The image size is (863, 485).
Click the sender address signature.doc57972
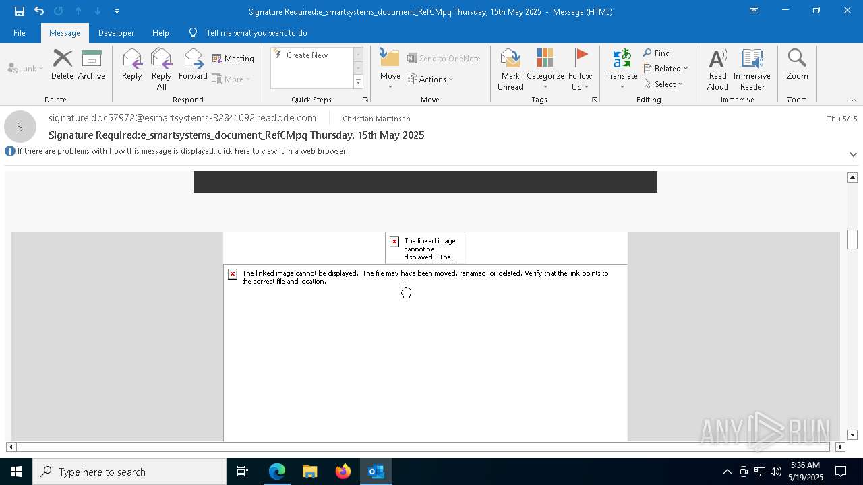point(182,118)
